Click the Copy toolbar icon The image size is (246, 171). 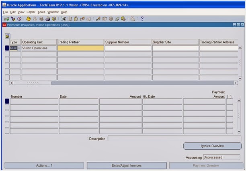click(70, 19)
